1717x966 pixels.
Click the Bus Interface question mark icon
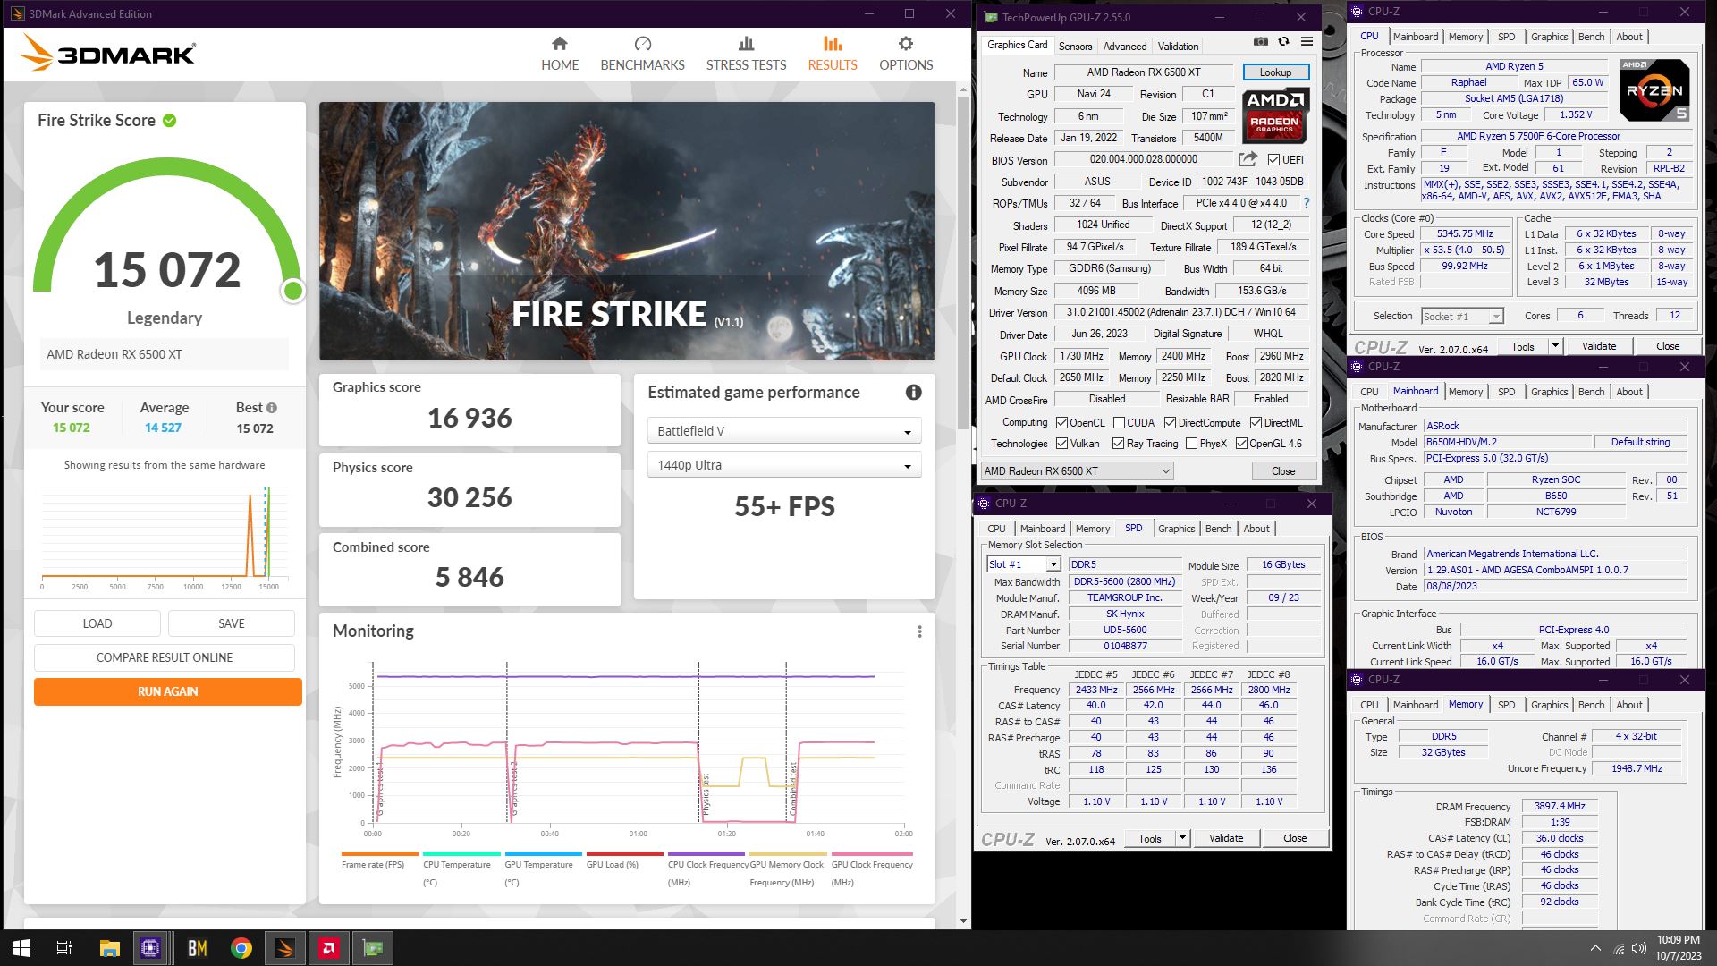[x=1307, y=203]
